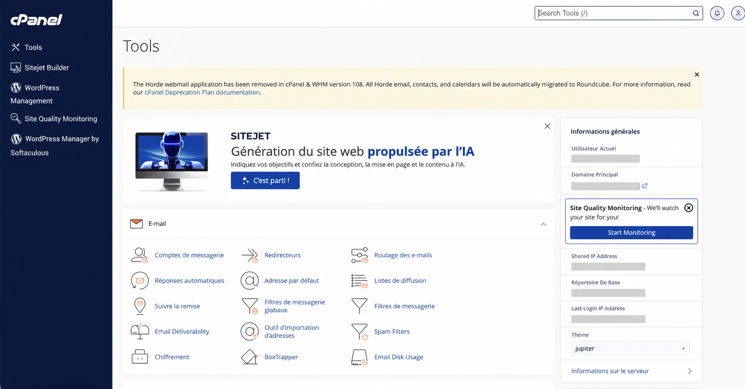
Task: Open BoxTrapper link
Action: point(281,357)
